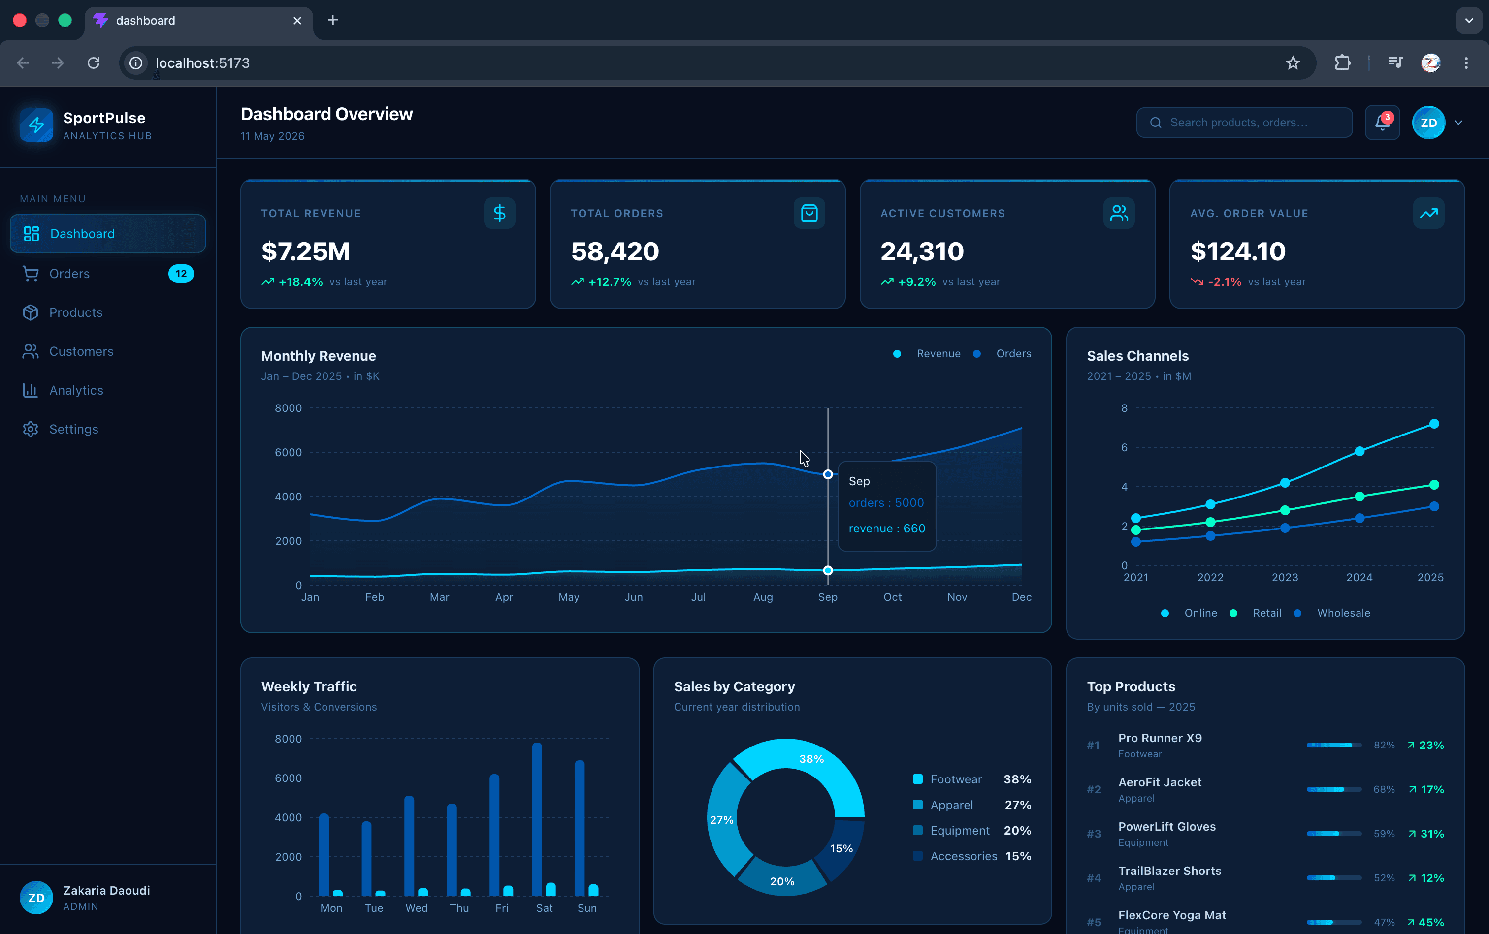Image resolution: width=1489 pixels, height=934 pixels.
Task: Expand the user menu chevron in header
Action: (x=1458, y=123)
